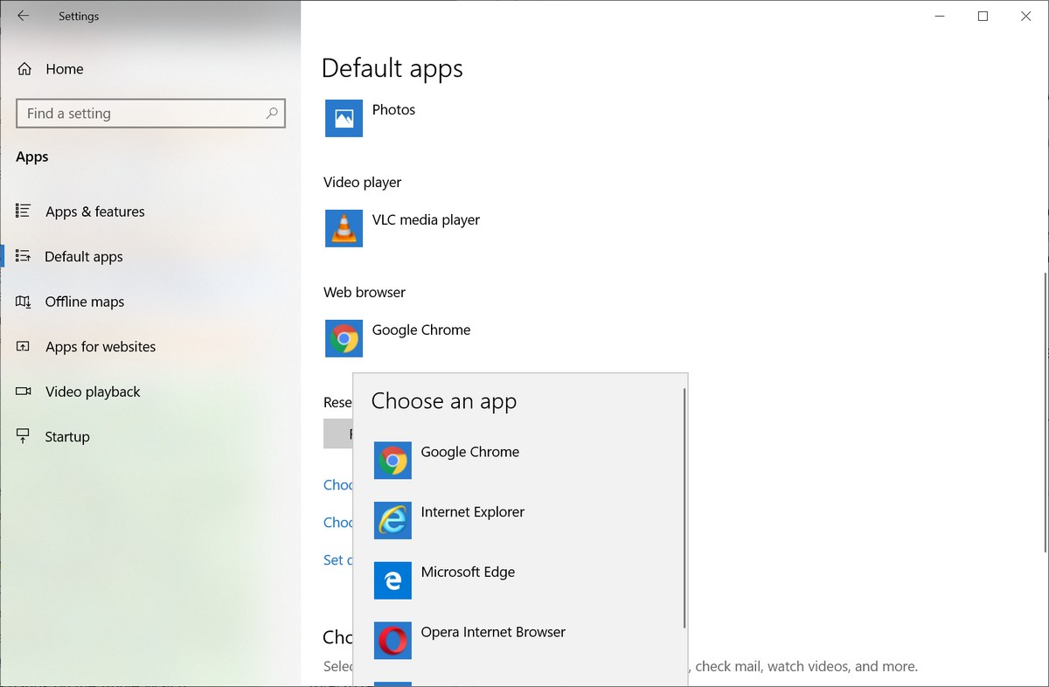Maximize the Settings window
The width and height of the screenshot is (1049, 687).
click(x=983, y=16)
